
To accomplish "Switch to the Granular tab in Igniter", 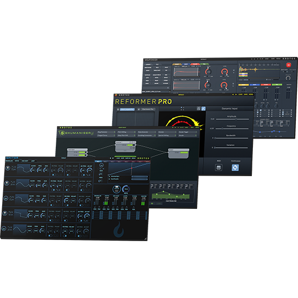I will click(x=9, y=161).
